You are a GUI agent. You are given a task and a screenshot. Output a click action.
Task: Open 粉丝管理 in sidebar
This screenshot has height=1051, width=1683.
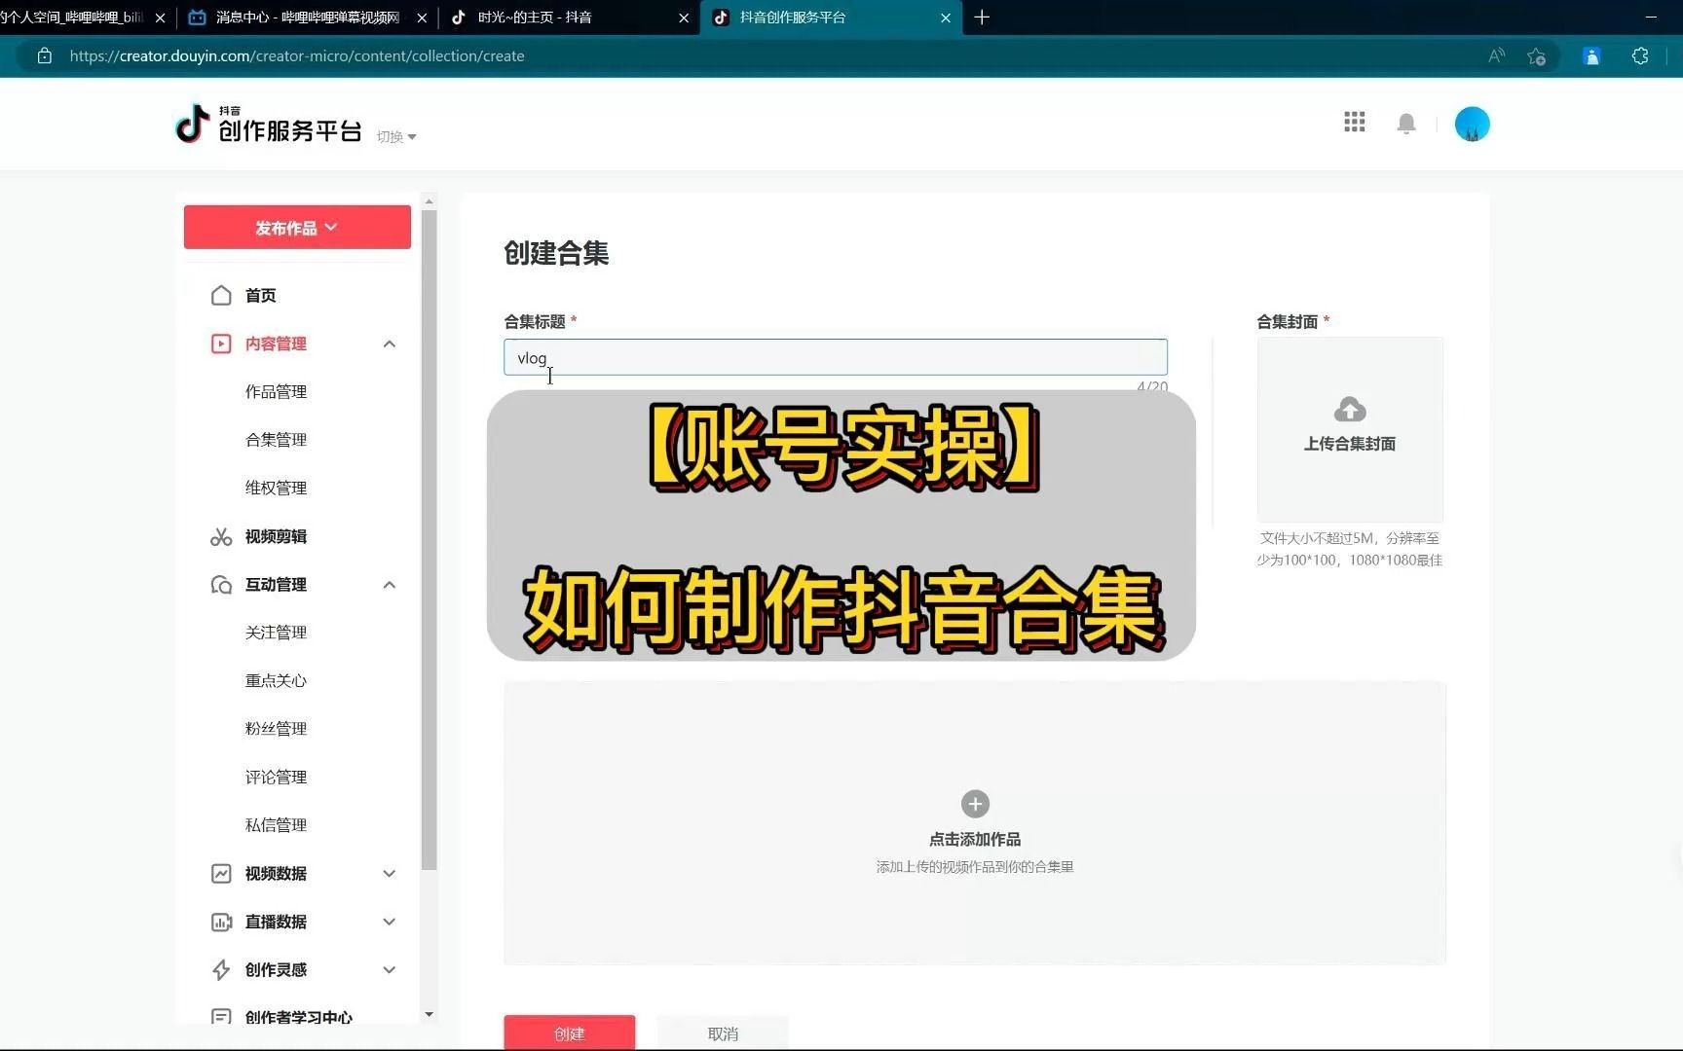(x=276, y=729)
